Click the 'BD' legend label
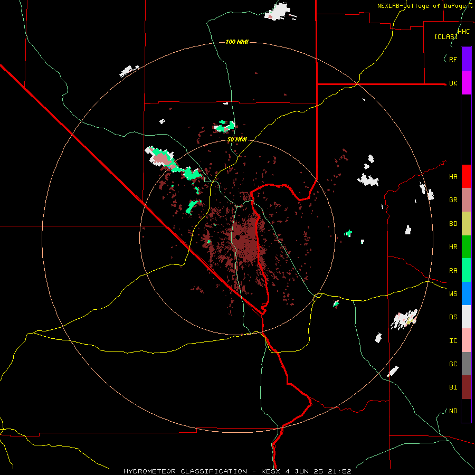This screenshot has width=475, height=475. tap(453, 224)
